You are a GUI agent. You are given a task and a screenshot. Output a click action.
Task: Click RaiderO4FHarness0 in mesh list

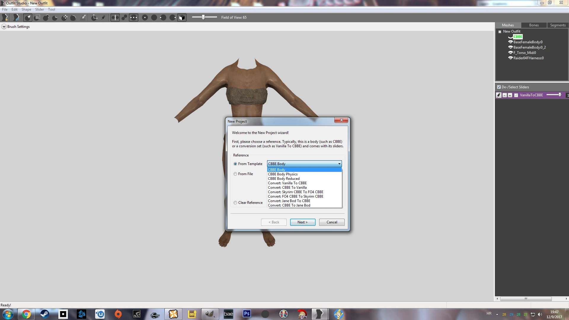pos(528,58)
